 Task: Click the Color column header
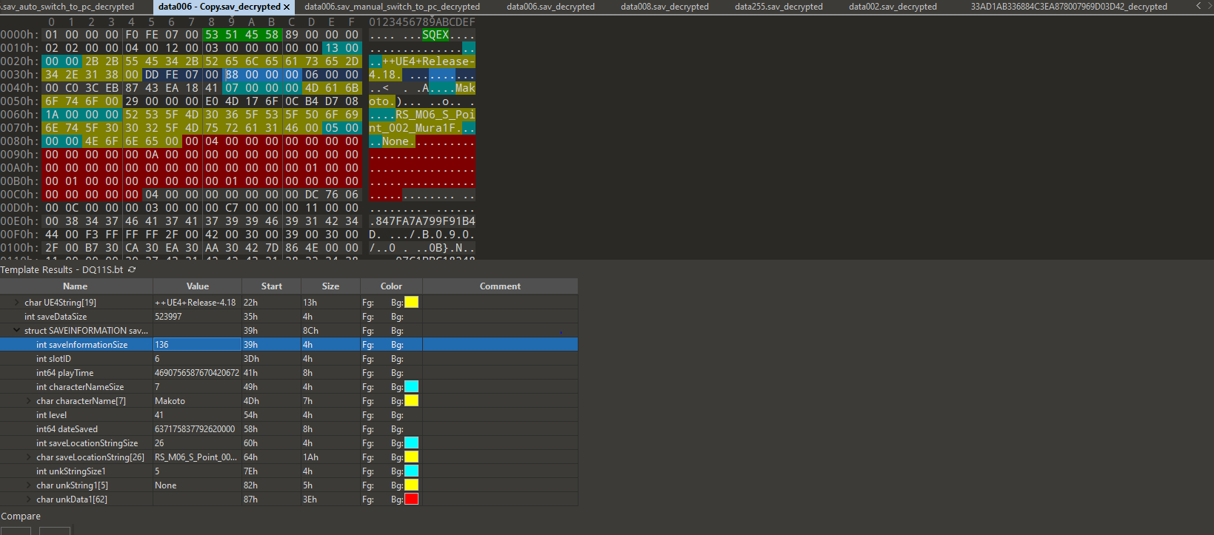391,286
